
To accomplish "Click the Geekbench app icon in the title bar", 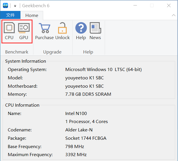I will [x=5, y=5].
